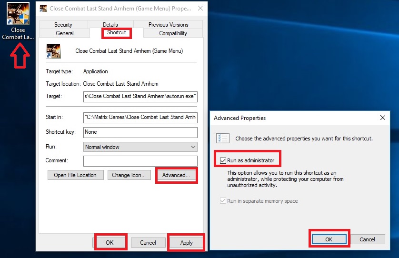Screen dimensions: 399x258
Task: Click the 'Target type:' label
Action: 59,71
